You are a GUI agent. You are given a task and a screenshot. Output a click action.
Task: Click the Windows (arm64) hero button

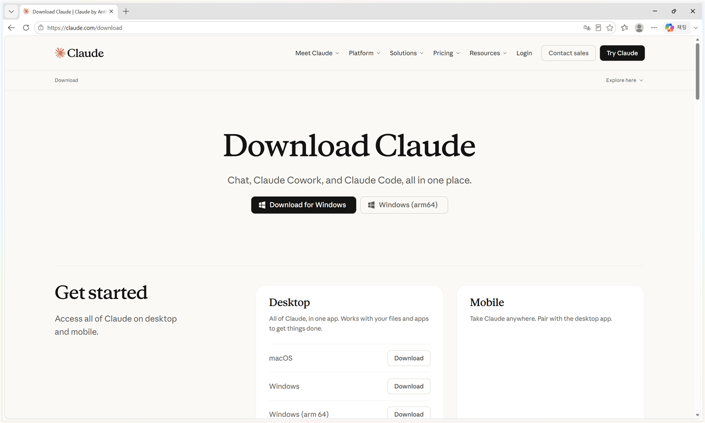pyautogui.click(x=404, y=205)
